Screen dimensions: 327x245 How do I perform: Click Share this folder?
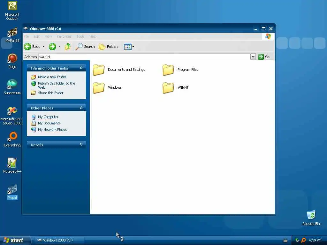pos(50,93)
